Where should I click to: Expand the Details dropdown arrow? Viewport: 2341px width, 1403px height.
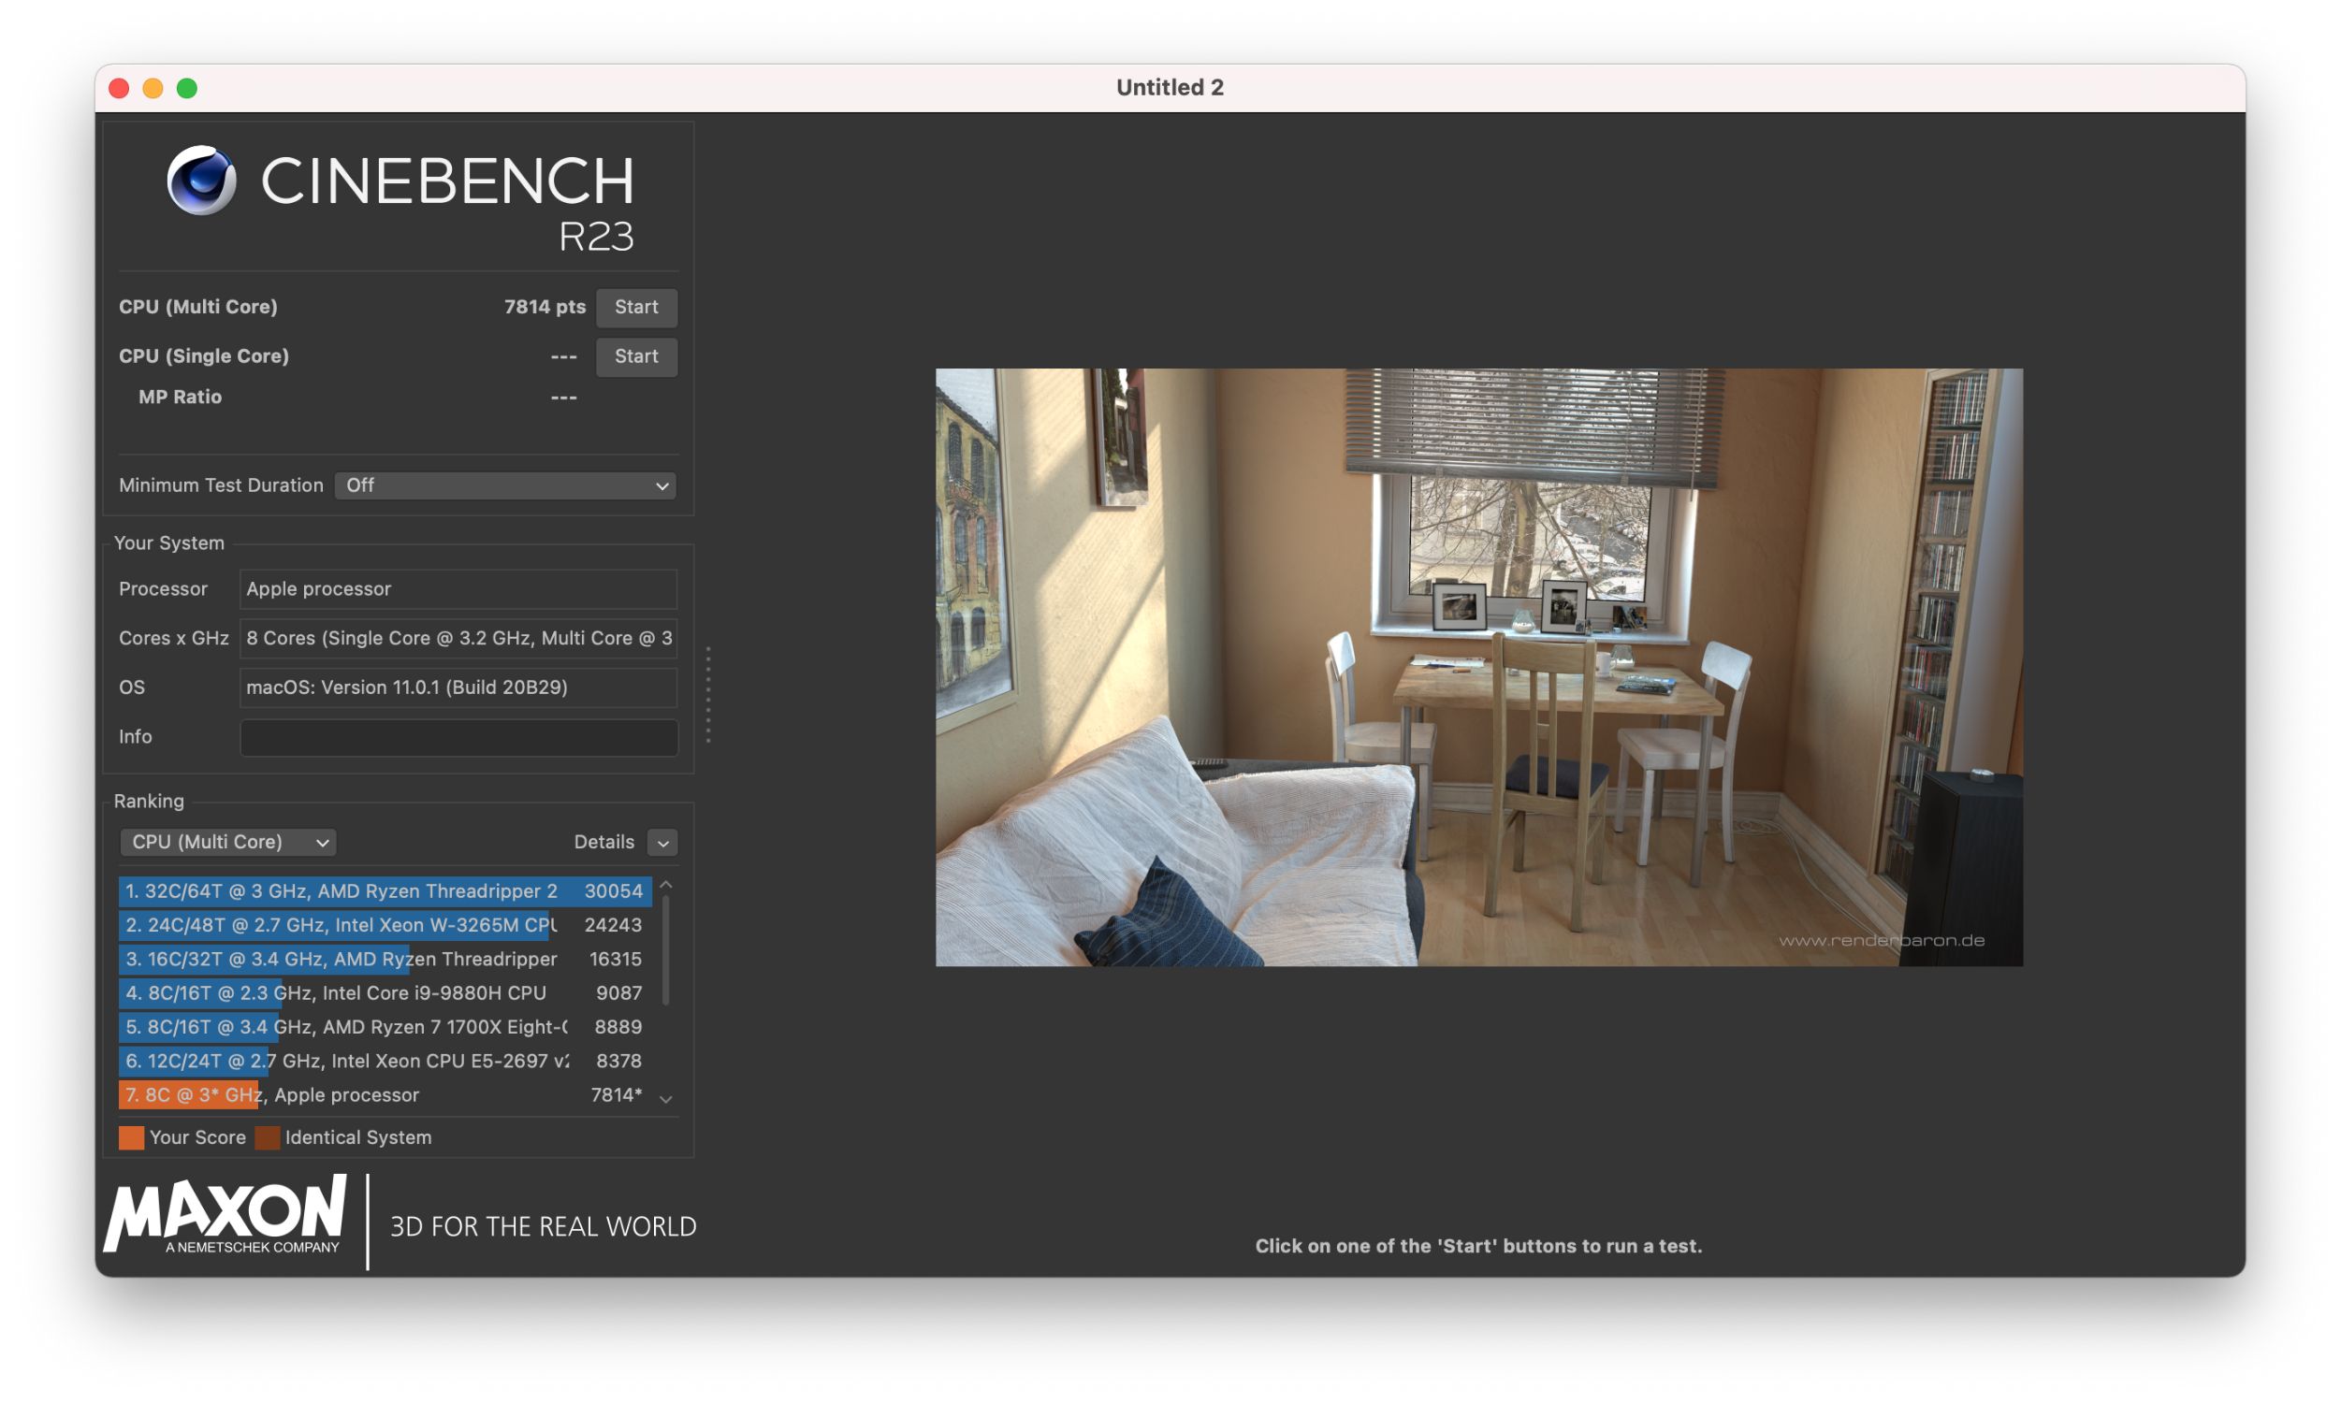tap(662, 843)
